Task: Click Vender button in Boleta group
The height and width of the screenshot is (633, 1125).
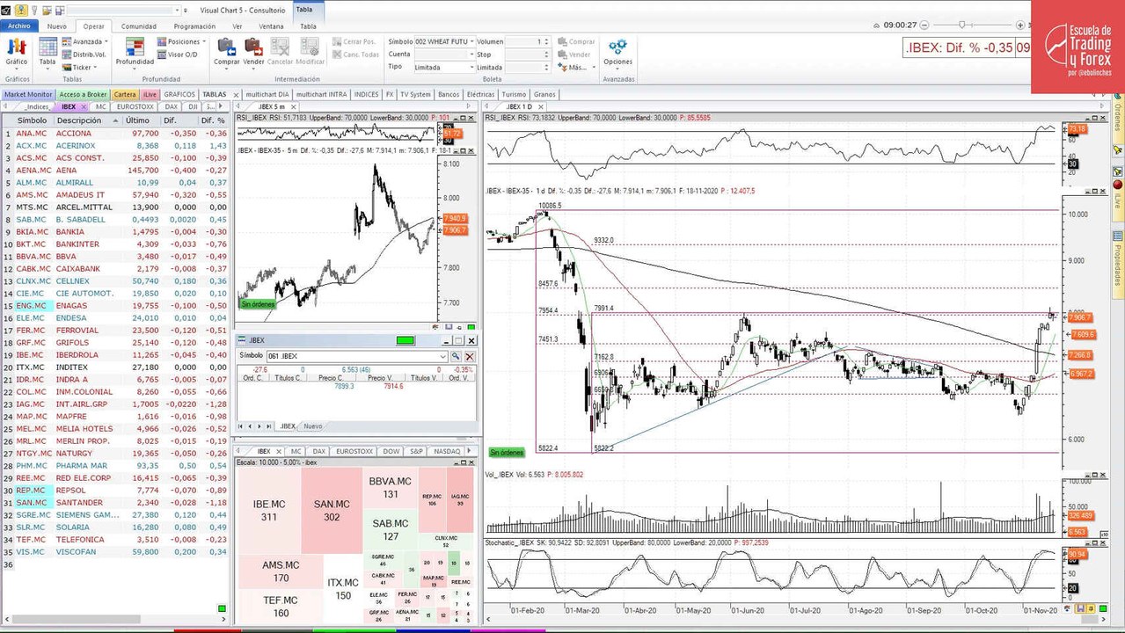Action: [x=574, y=55]
